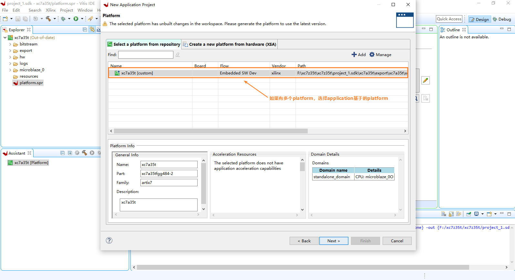Select standalone_domain row in Domains table
The height and width of the screenshot is (280, 515).
click(x=353, y=177)
